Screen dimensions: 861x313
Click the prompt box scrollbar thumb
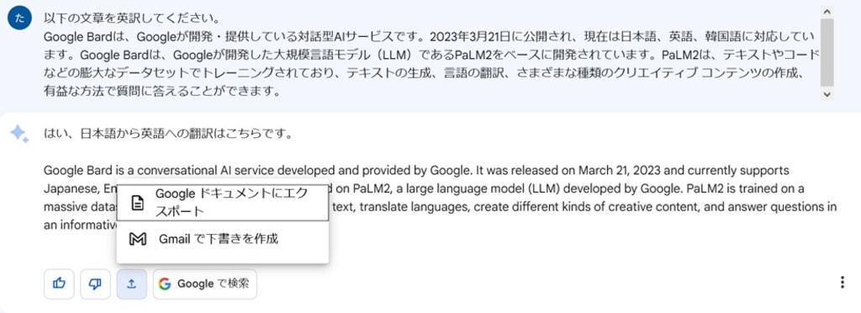pos(827,53)
